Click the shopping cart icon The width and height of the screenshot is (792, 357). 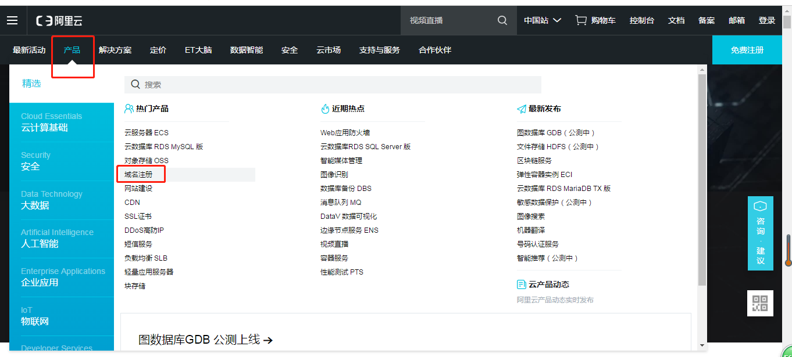[x=580, y=20]
